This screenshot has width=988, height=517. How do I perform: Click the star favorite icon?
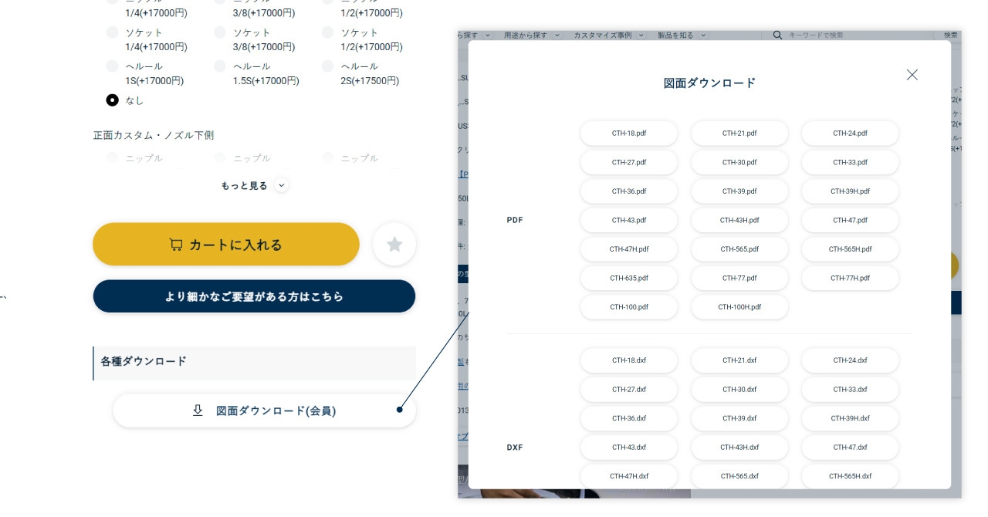click(x=394, y=245)
